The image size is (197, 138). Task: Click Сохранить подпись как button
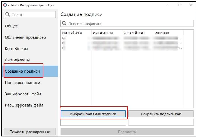click(x=161, y=114)
